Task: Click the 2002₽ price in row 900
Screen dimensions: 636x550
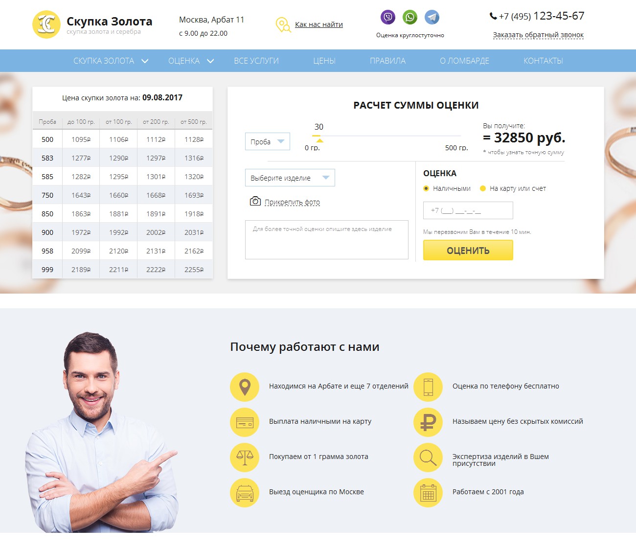Action: 156,232
